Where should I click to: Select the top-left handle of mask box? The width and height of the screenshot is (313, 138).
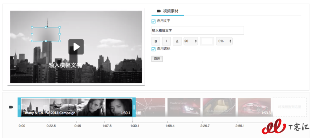(x=32, y=27)
